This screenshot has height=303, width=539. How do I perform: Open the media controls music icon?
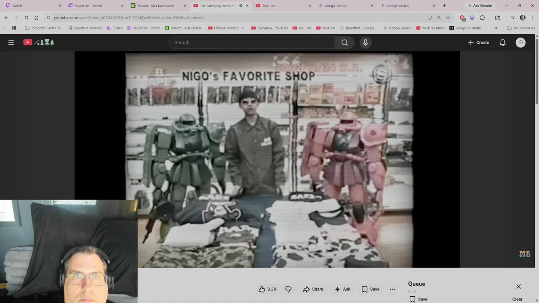(x=512, y=18)
